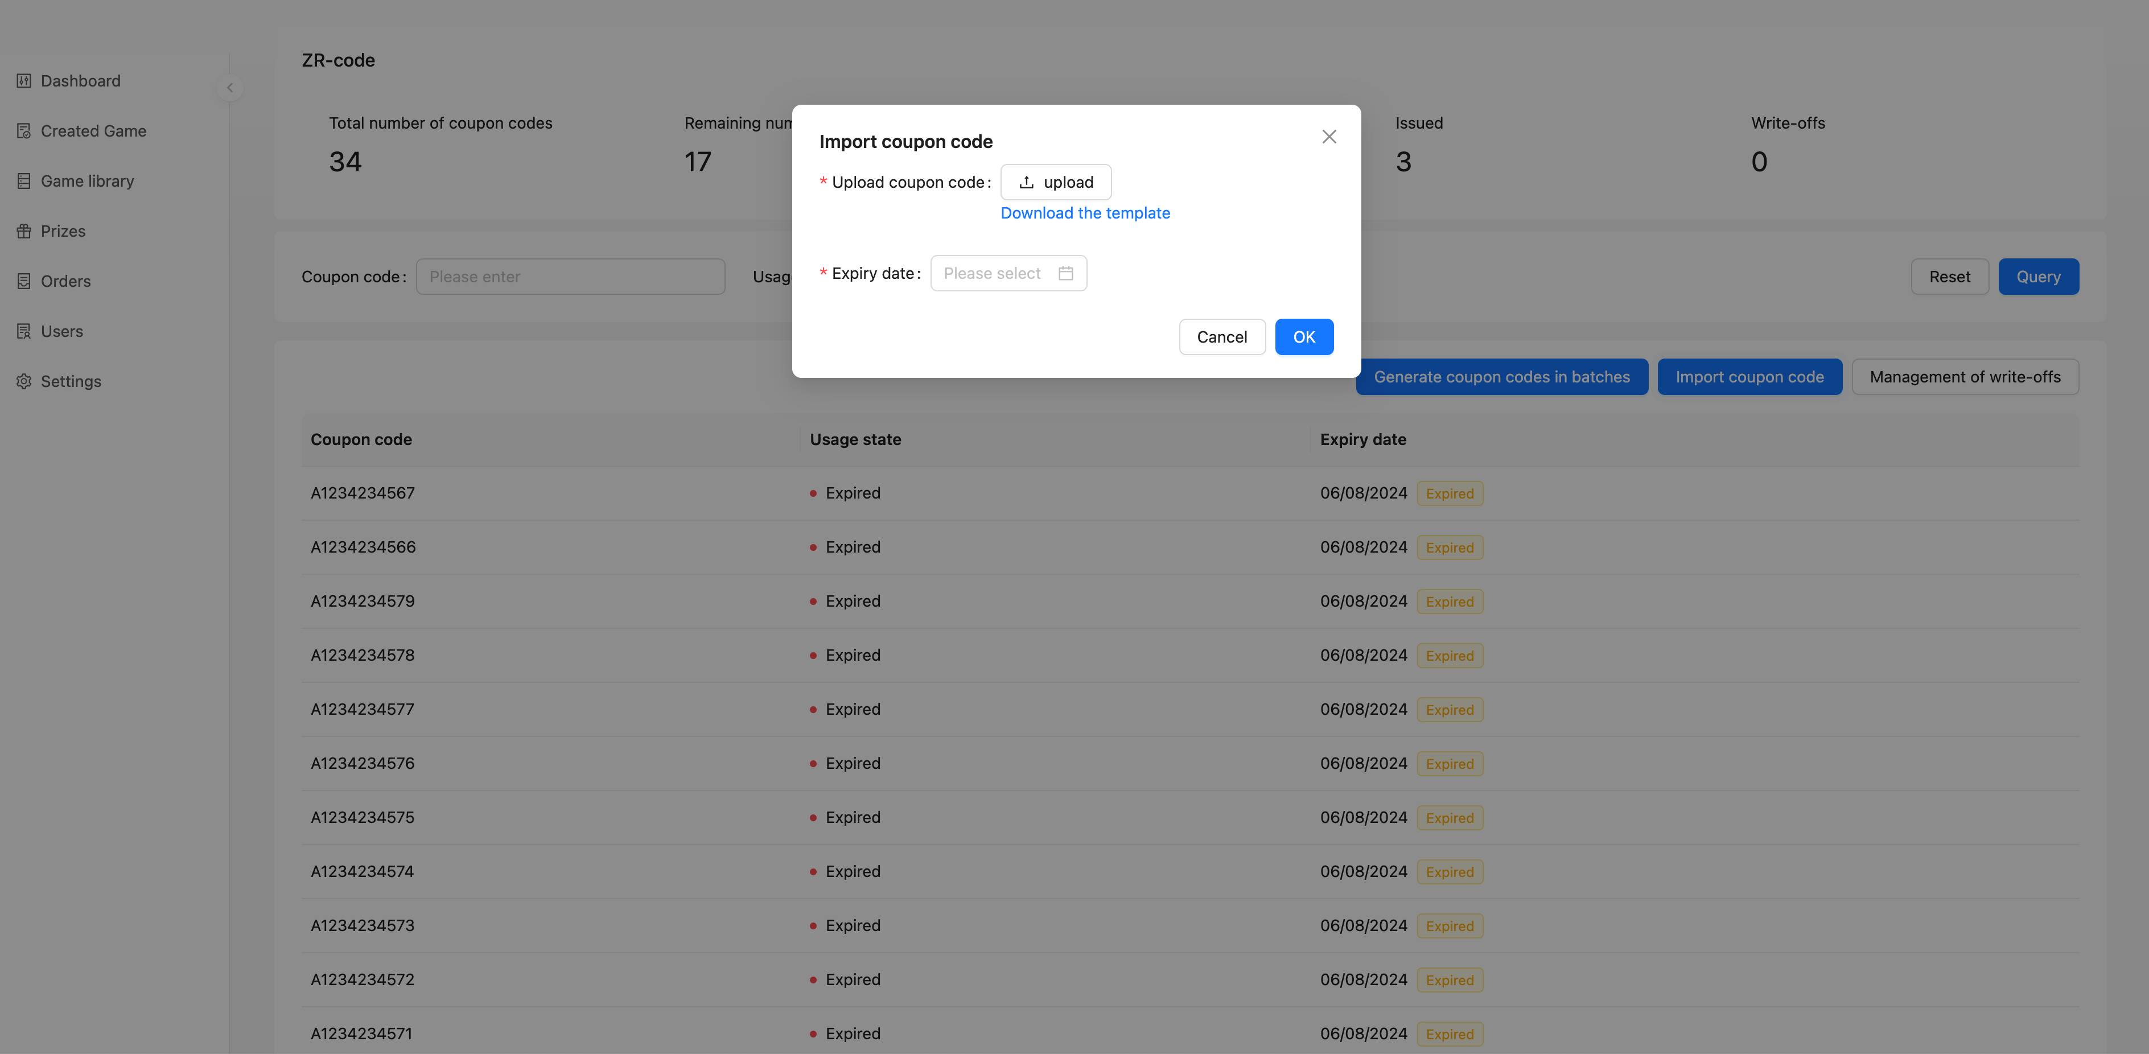This screenshot has width=2149, height=1054.
Task: Collapse the sidebar with chevron arrow
Action: [x=229, y=88]
